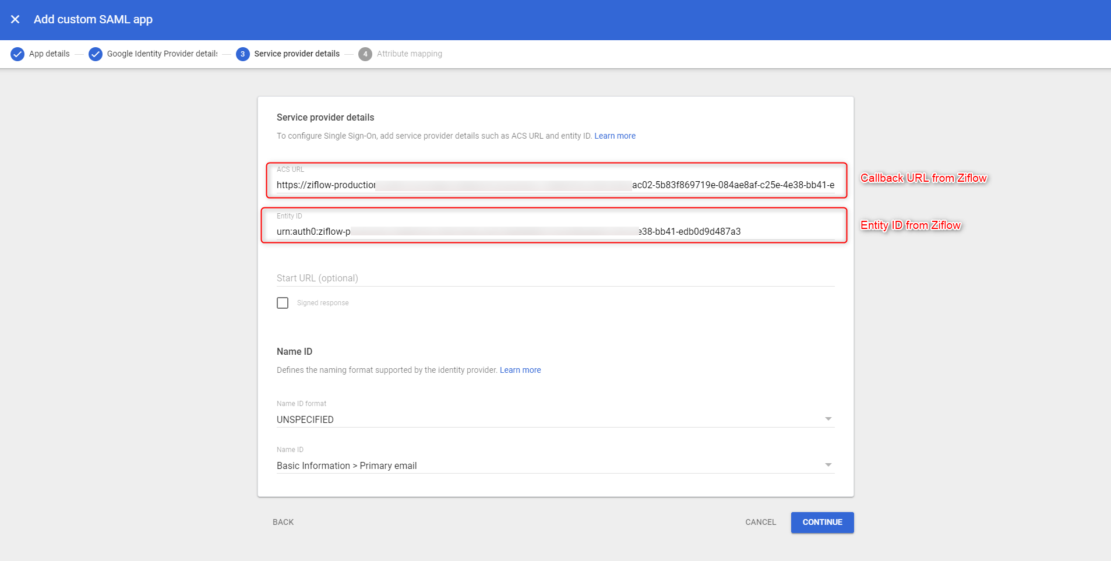Go to App details step
This screenshot has width=1111, height=561.
pyautogui.click(x=49, y=54)
